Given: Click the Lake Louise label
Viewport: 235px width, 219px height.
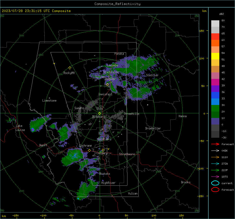Looking at the screenshot, I should point(20,128).
